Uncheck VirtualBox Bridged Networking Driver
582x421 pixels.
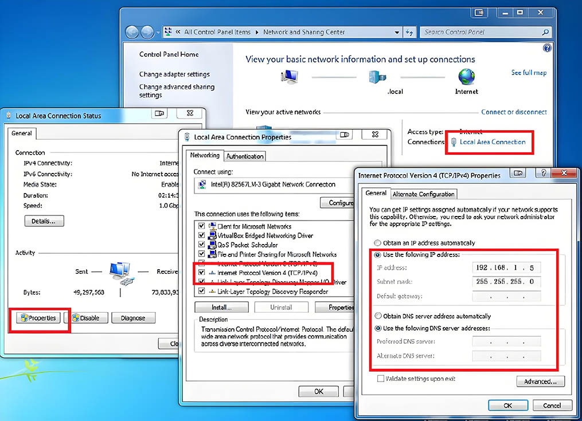click(201, 235)
